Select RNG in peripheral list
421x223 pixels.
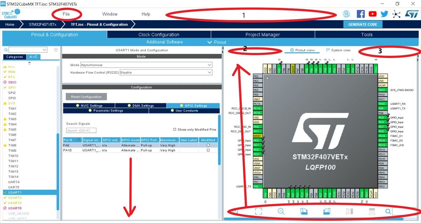11,72
